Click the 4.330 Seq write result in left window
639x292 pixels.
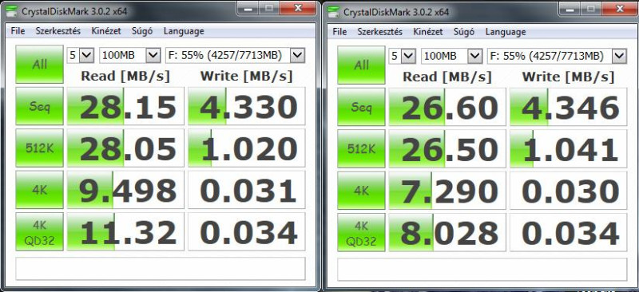(247, 106)
